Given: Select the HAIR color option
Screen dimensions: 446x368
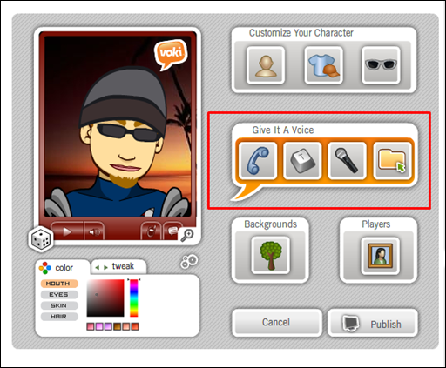Looking at the screenshot, I should 59,317.
